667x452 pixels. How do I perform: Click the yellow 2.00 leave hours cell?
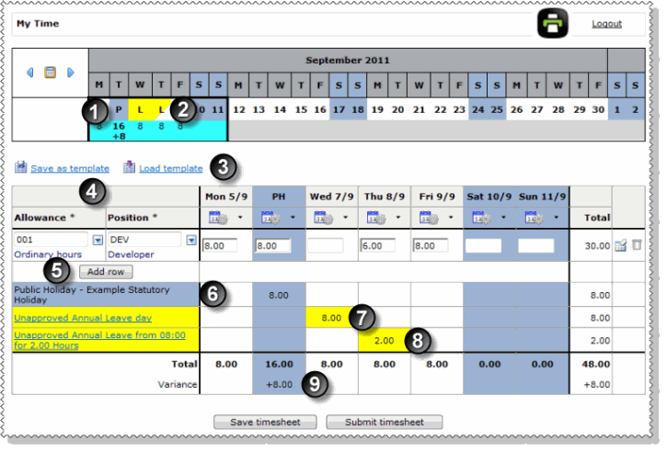pyautogui.click(x=385, y=340)
